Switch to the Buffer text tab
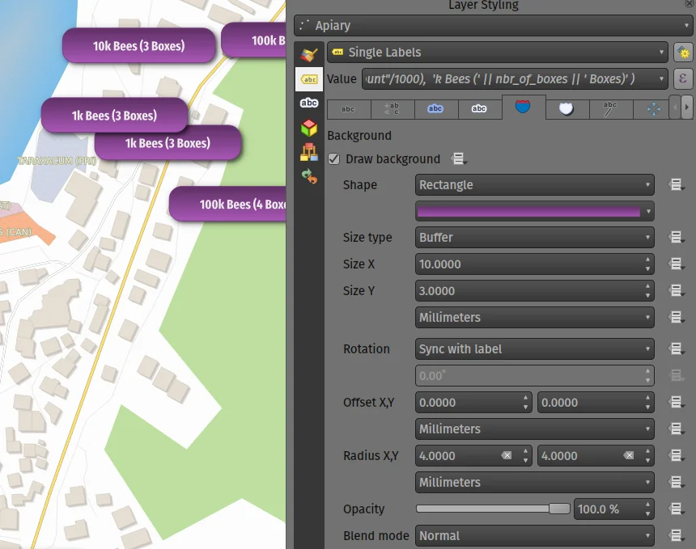Image resolution: width=696 pixels, height=549 pixels. (435, 108)
